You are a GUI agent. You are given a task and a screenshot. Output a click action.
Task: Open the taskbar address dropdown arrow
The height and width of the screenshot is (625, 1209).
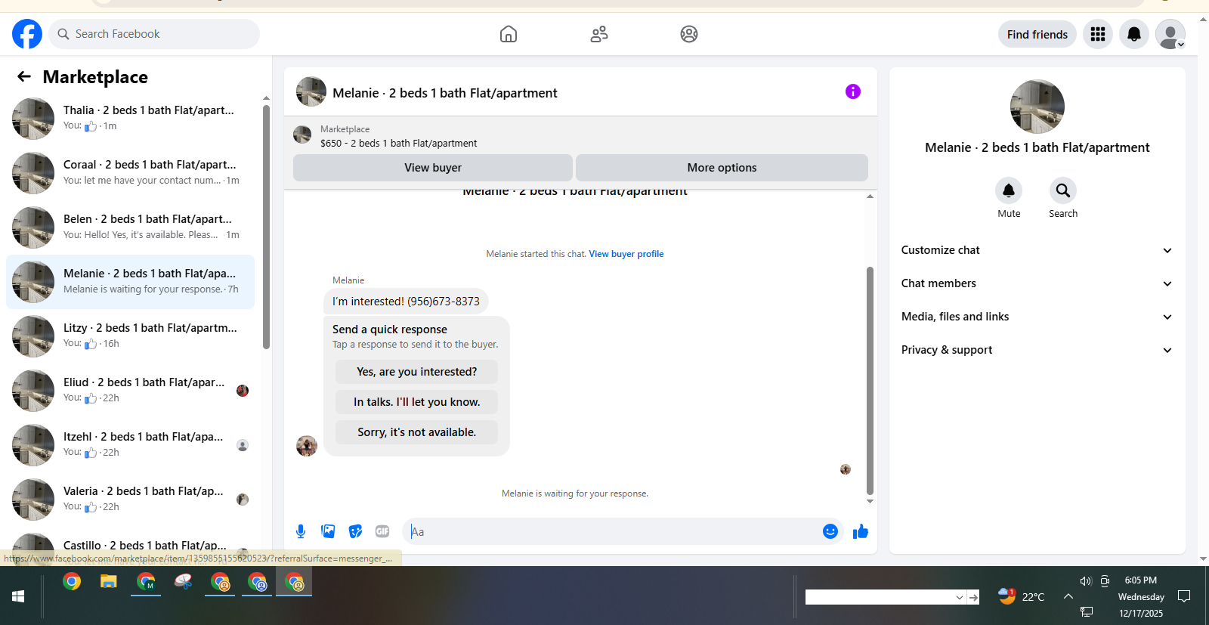pos(960,597)
